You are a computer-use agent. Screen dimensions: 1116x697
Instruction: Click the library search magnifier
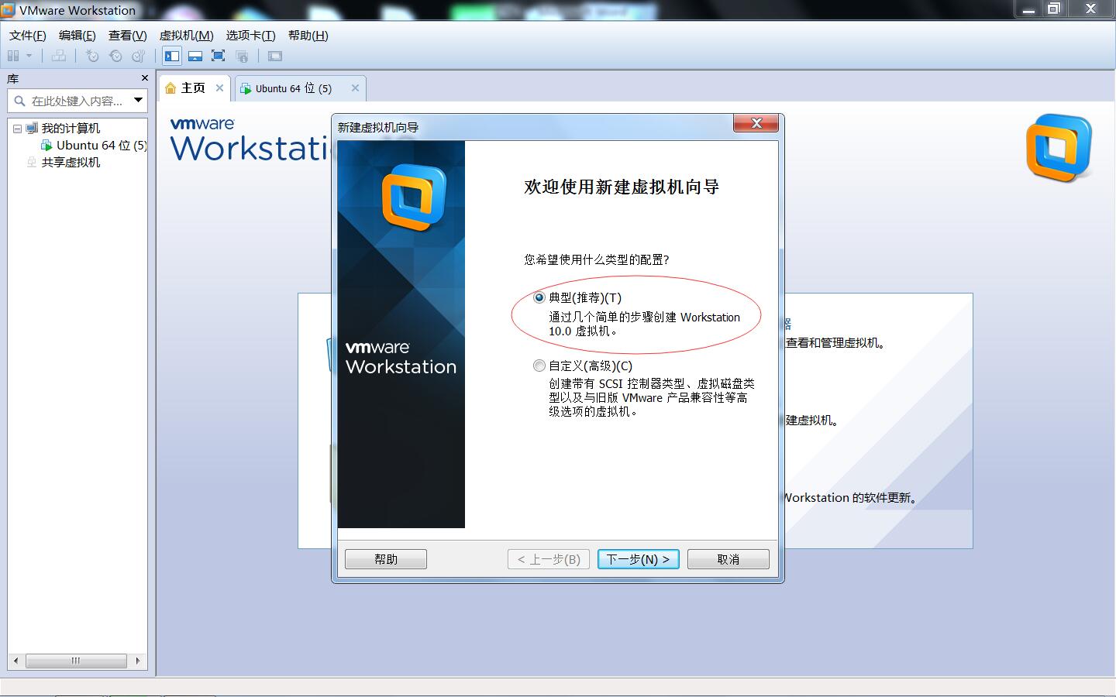click(x=19, y=100)
